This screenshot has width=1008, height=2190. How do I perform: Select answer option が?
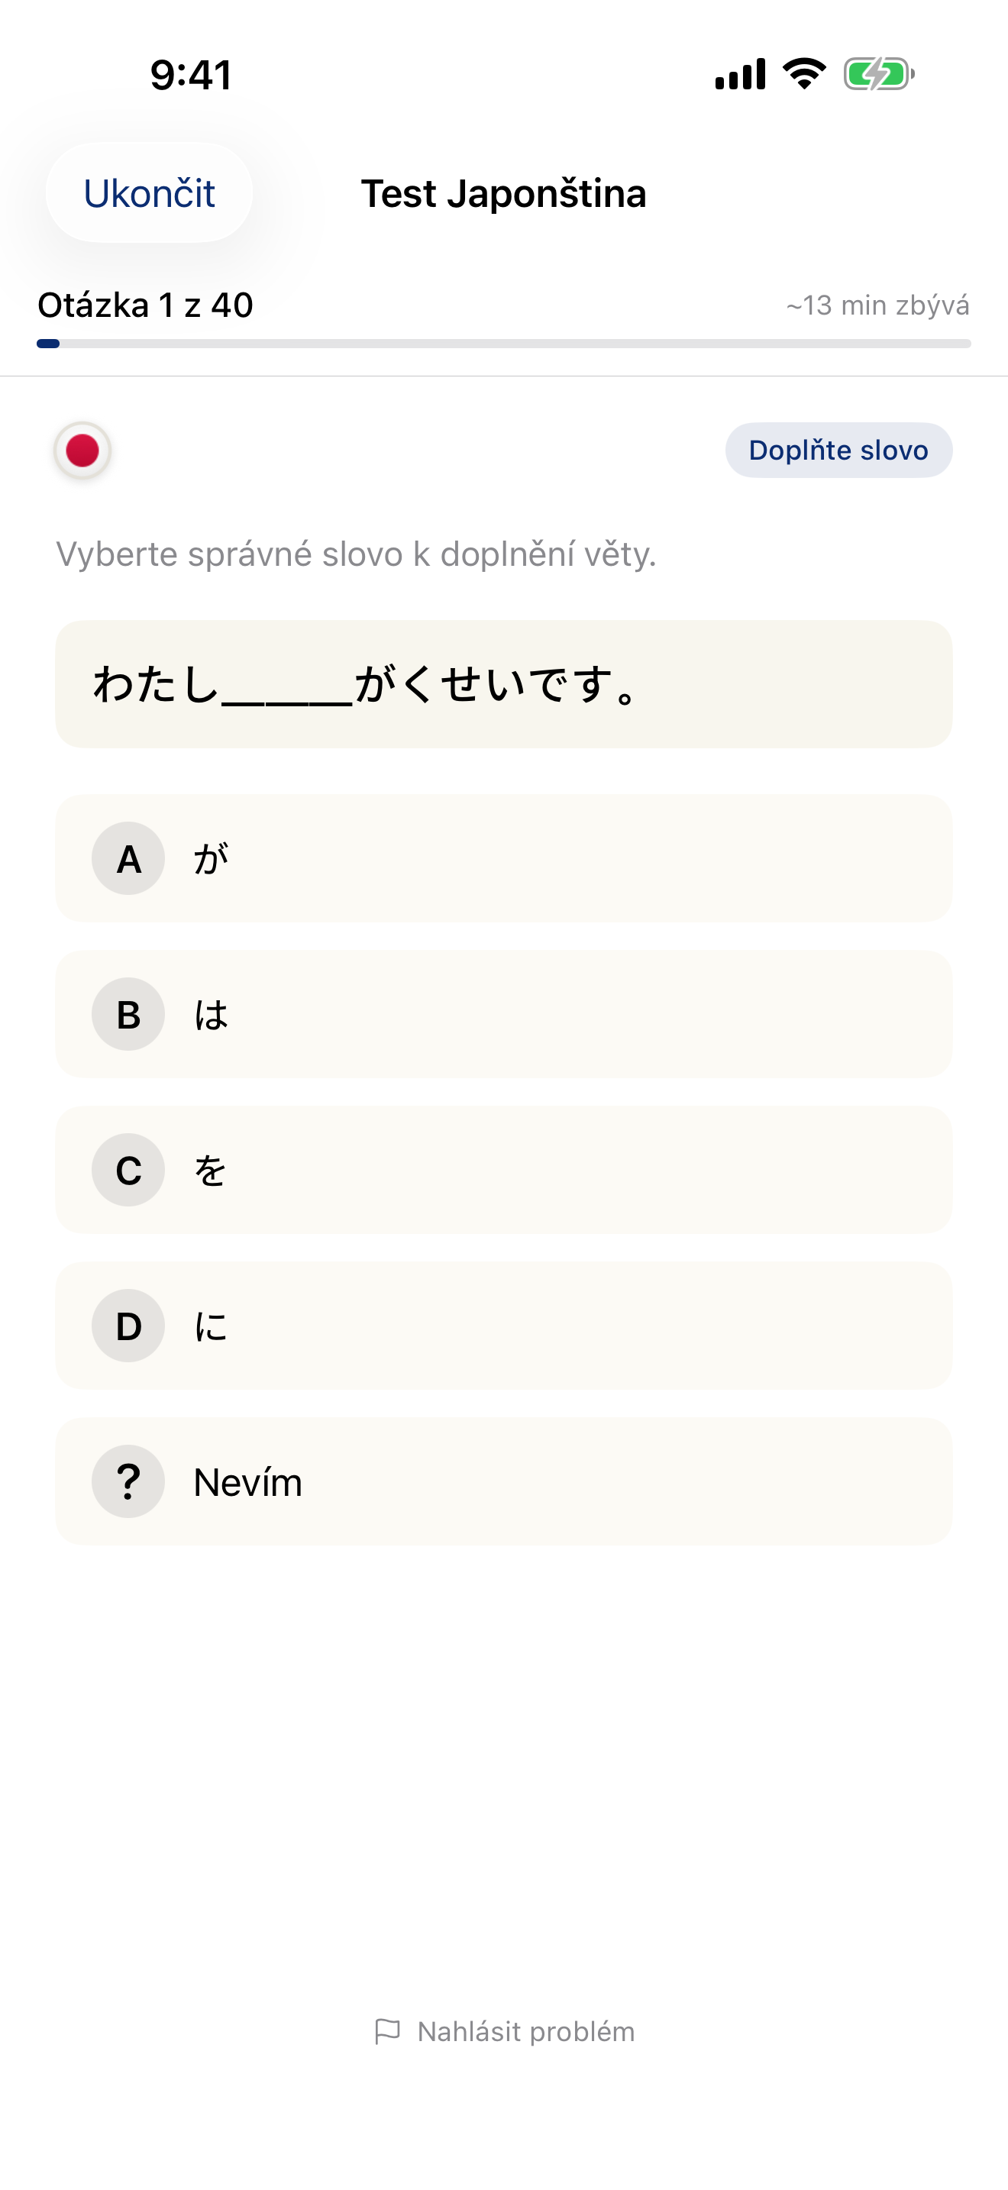504,858
